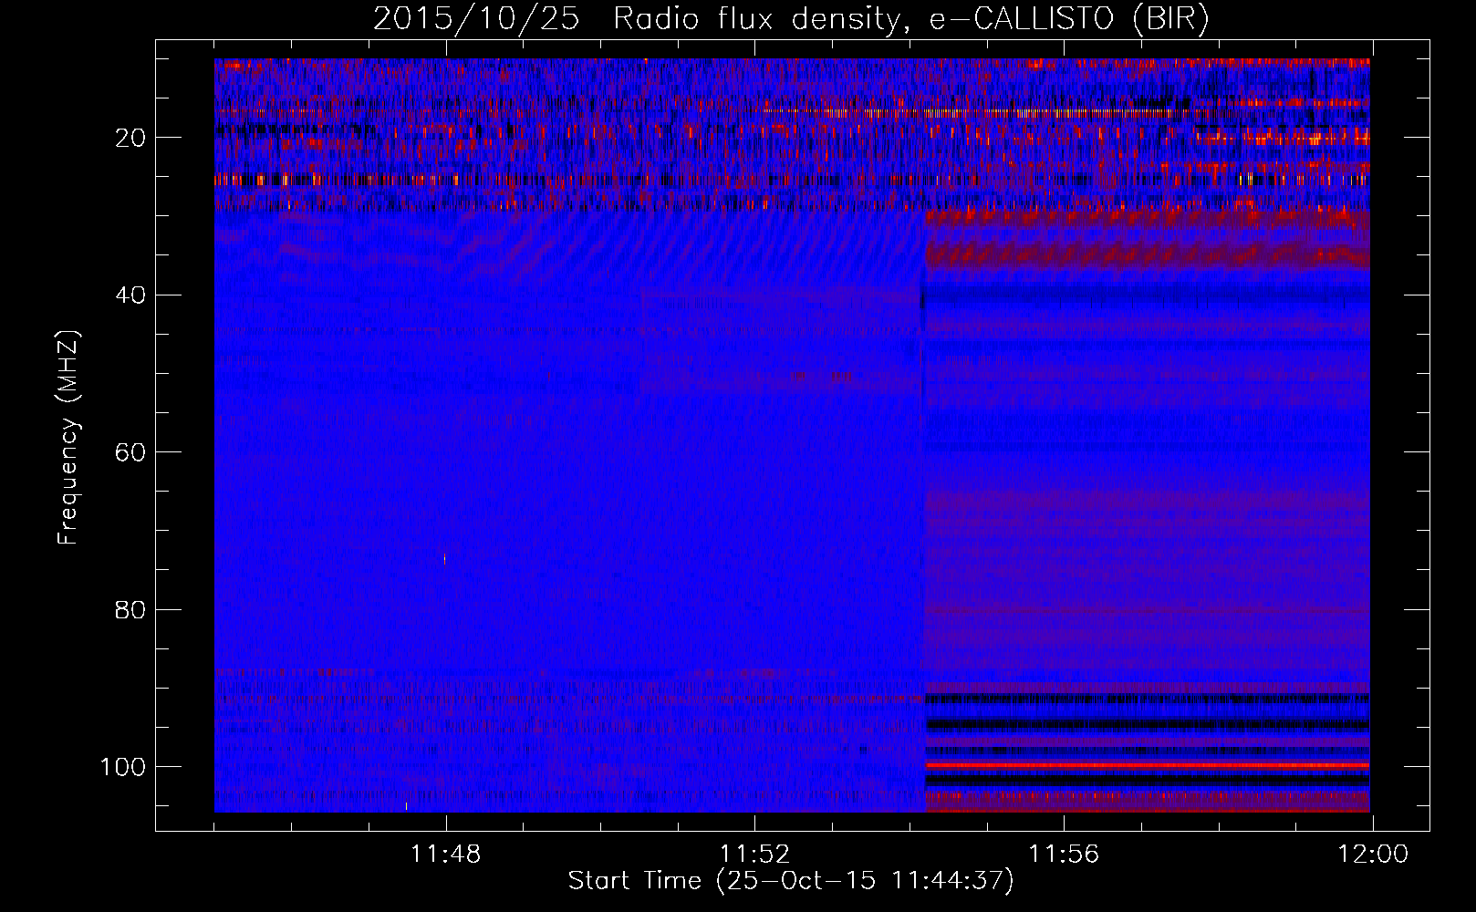Click the '12:00' time tick label
The image size is (1476, 912).
pyautogui.click(x=1373, y=855)
